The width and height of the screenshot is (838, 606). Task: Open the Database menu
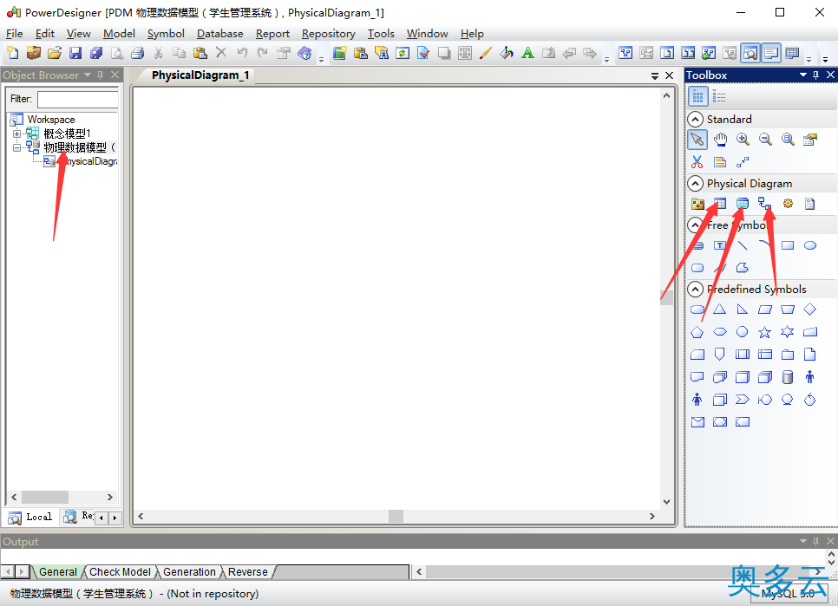(219, 34)
